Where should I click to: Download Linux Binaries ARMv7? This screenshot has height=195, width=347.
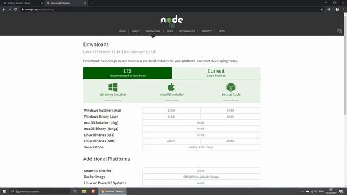171,141
